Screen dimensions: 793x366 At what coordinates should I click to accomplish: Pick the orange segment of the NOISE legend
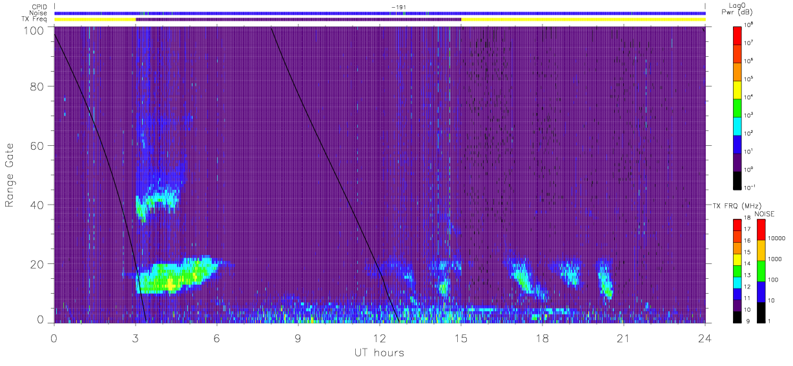pos(761,250)
